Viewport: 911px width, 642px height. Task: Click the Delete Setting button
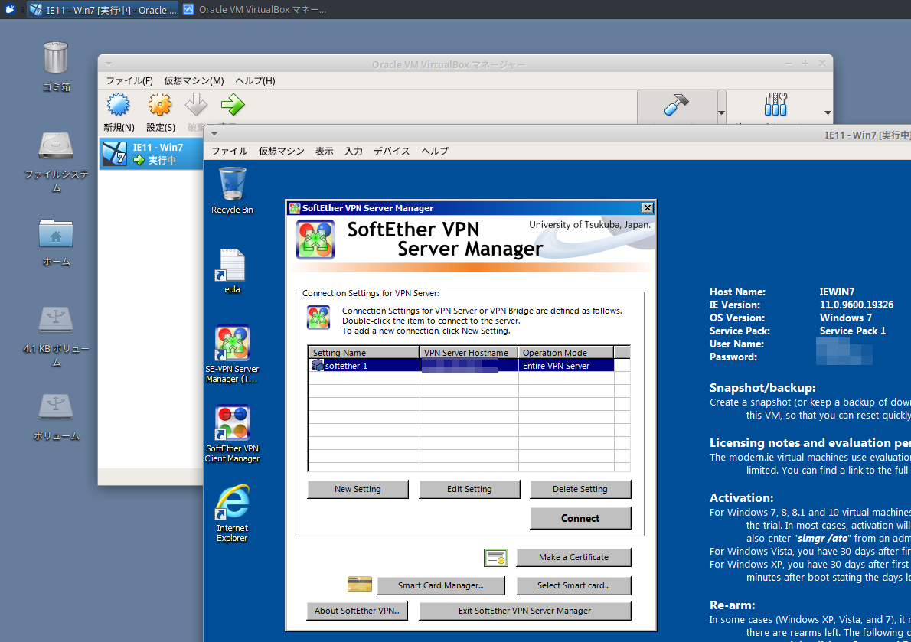tap(580, 489)
